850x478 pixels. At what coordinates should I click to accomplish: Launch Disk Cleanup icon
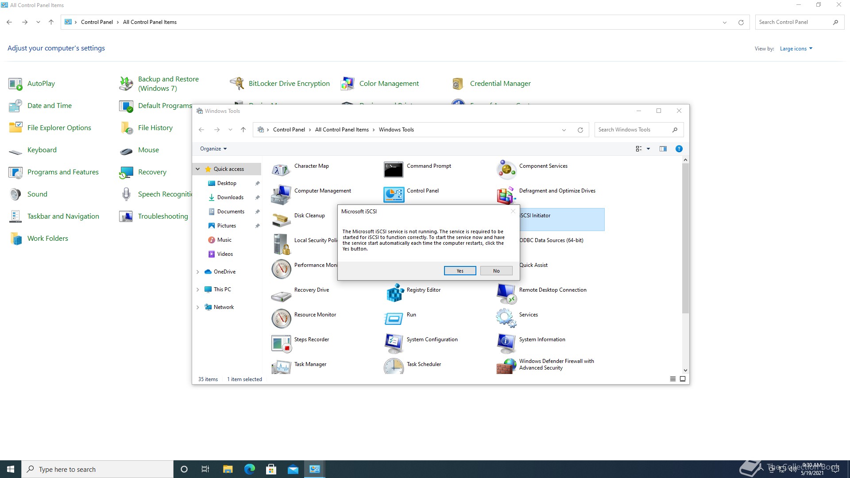[281, 219]
